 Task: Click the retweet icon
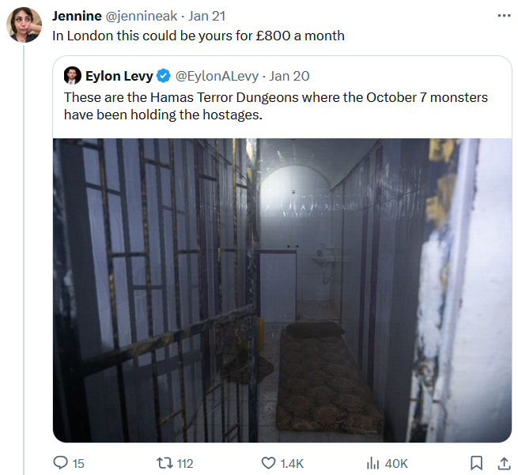(x=164, y=463)
